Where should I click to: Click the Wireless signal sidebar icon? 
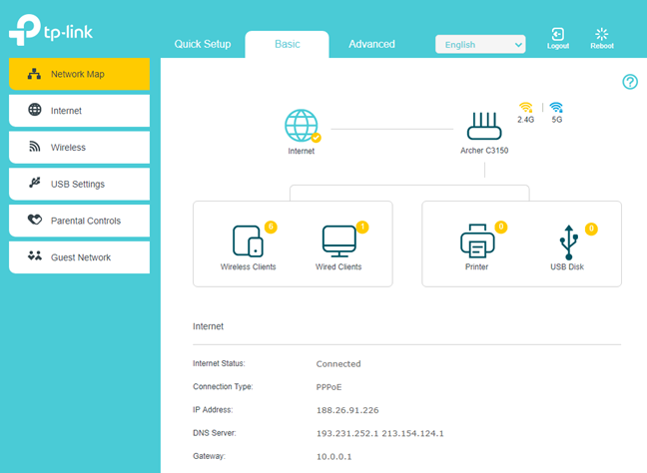pyautogui.click(x=35, y=147)
